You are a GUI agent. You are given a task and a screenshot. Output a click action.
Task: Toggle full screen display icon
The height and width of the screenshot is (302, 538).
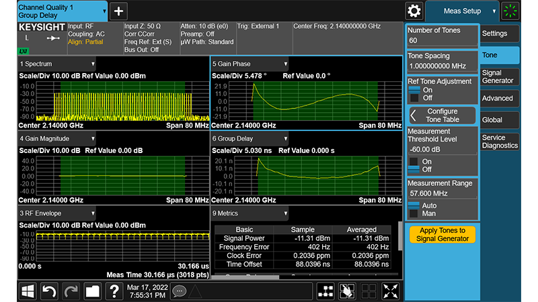391,291
